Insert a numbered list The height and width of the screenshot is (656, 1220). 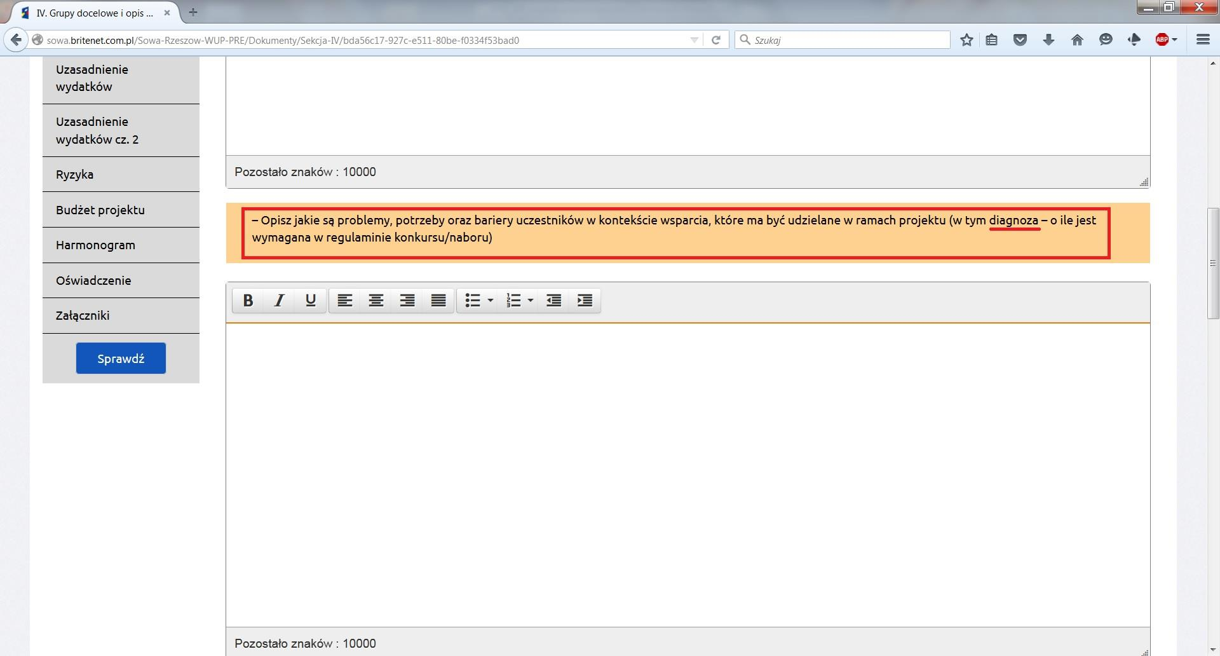tap(513, 300)
